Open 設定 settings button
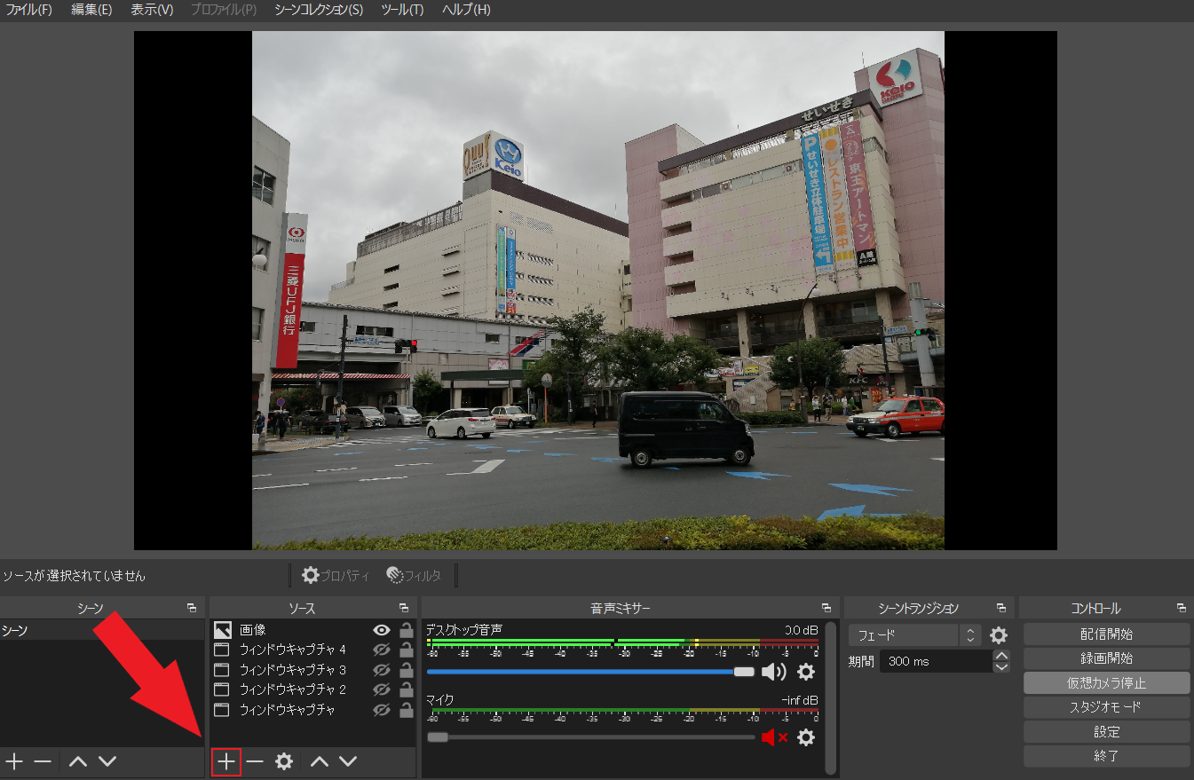The width and height of the screenshot is (1194, 780). 1106,732
